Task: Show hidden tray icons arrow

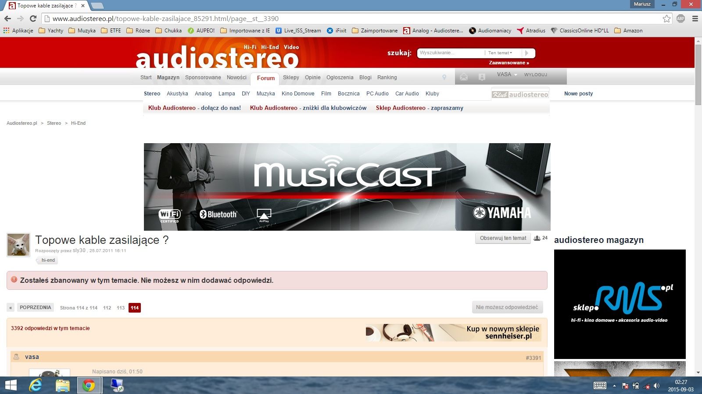Action: 614,386
